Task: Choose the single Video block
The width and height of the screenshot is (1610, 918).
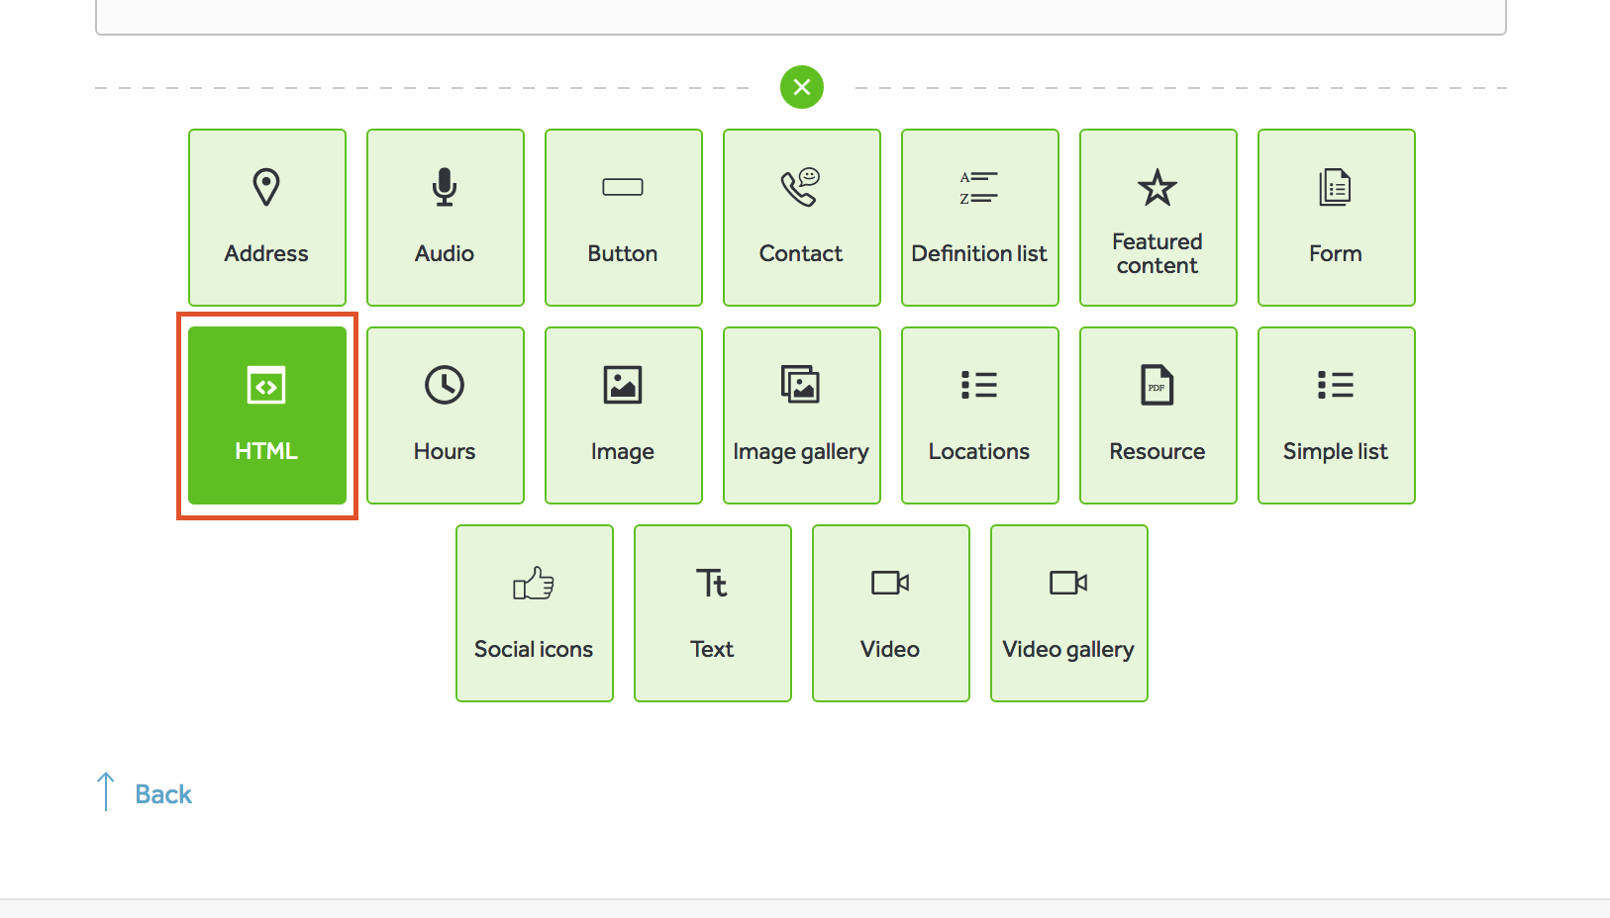Action: pyautogui.click(x=891, y=613)
